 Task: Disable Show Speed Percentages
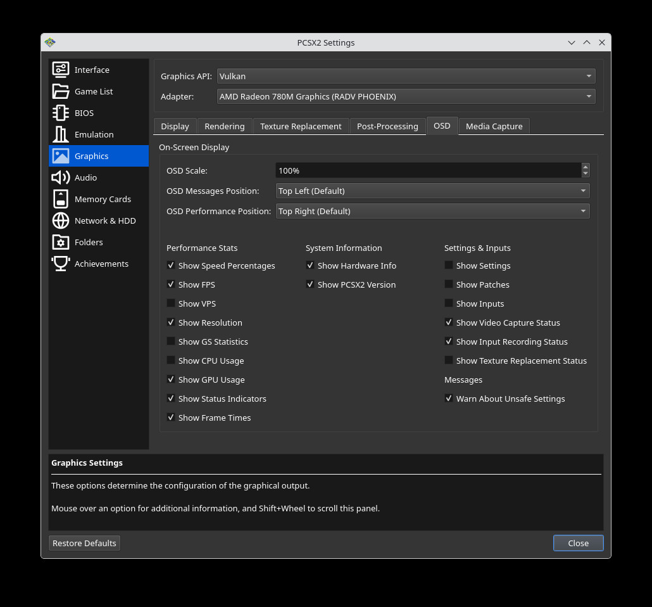pos(171,265)
